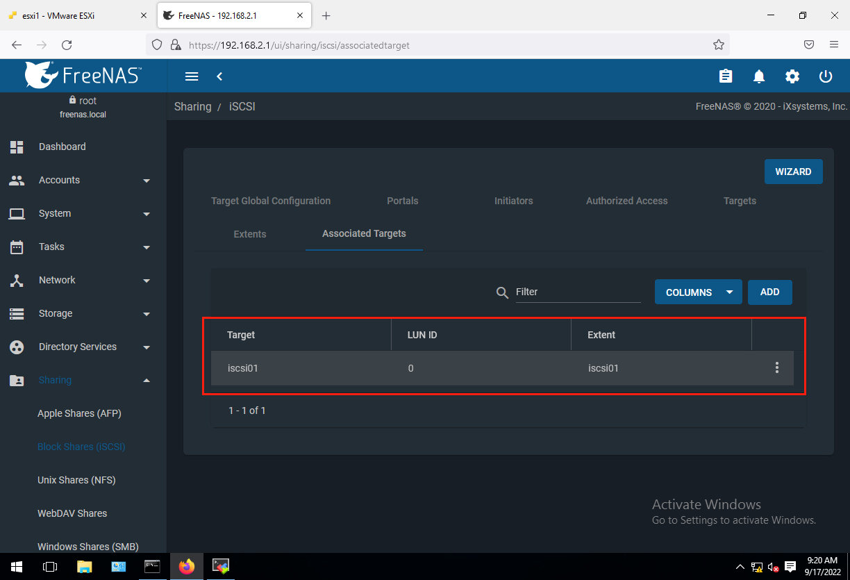The width and height of the screenshot is (850, 580).
Task: Open File Explorer from taskbar
Action: (x=84, y=566)
